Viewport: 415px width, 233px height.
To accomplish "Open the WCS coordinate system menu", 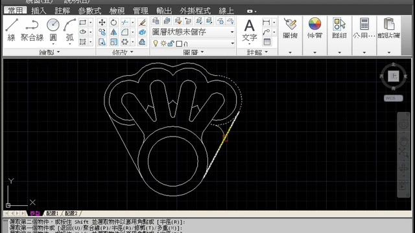I will pos(394,98).
